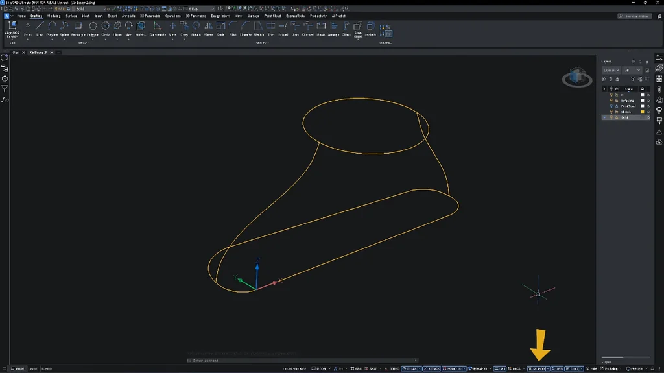The image size is (664, 373).
Task: Activate the Extend tool
Action: point(283,29)
